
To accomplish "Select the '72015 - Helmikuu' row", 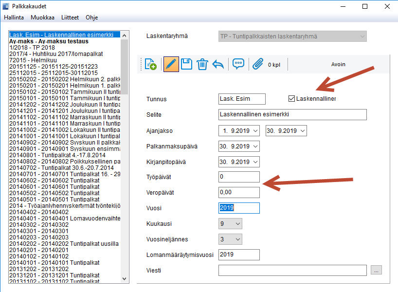I will [65, 60].
